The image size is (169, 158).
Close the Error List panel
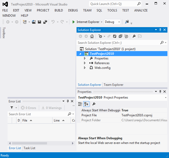click(x=72, y=101)
